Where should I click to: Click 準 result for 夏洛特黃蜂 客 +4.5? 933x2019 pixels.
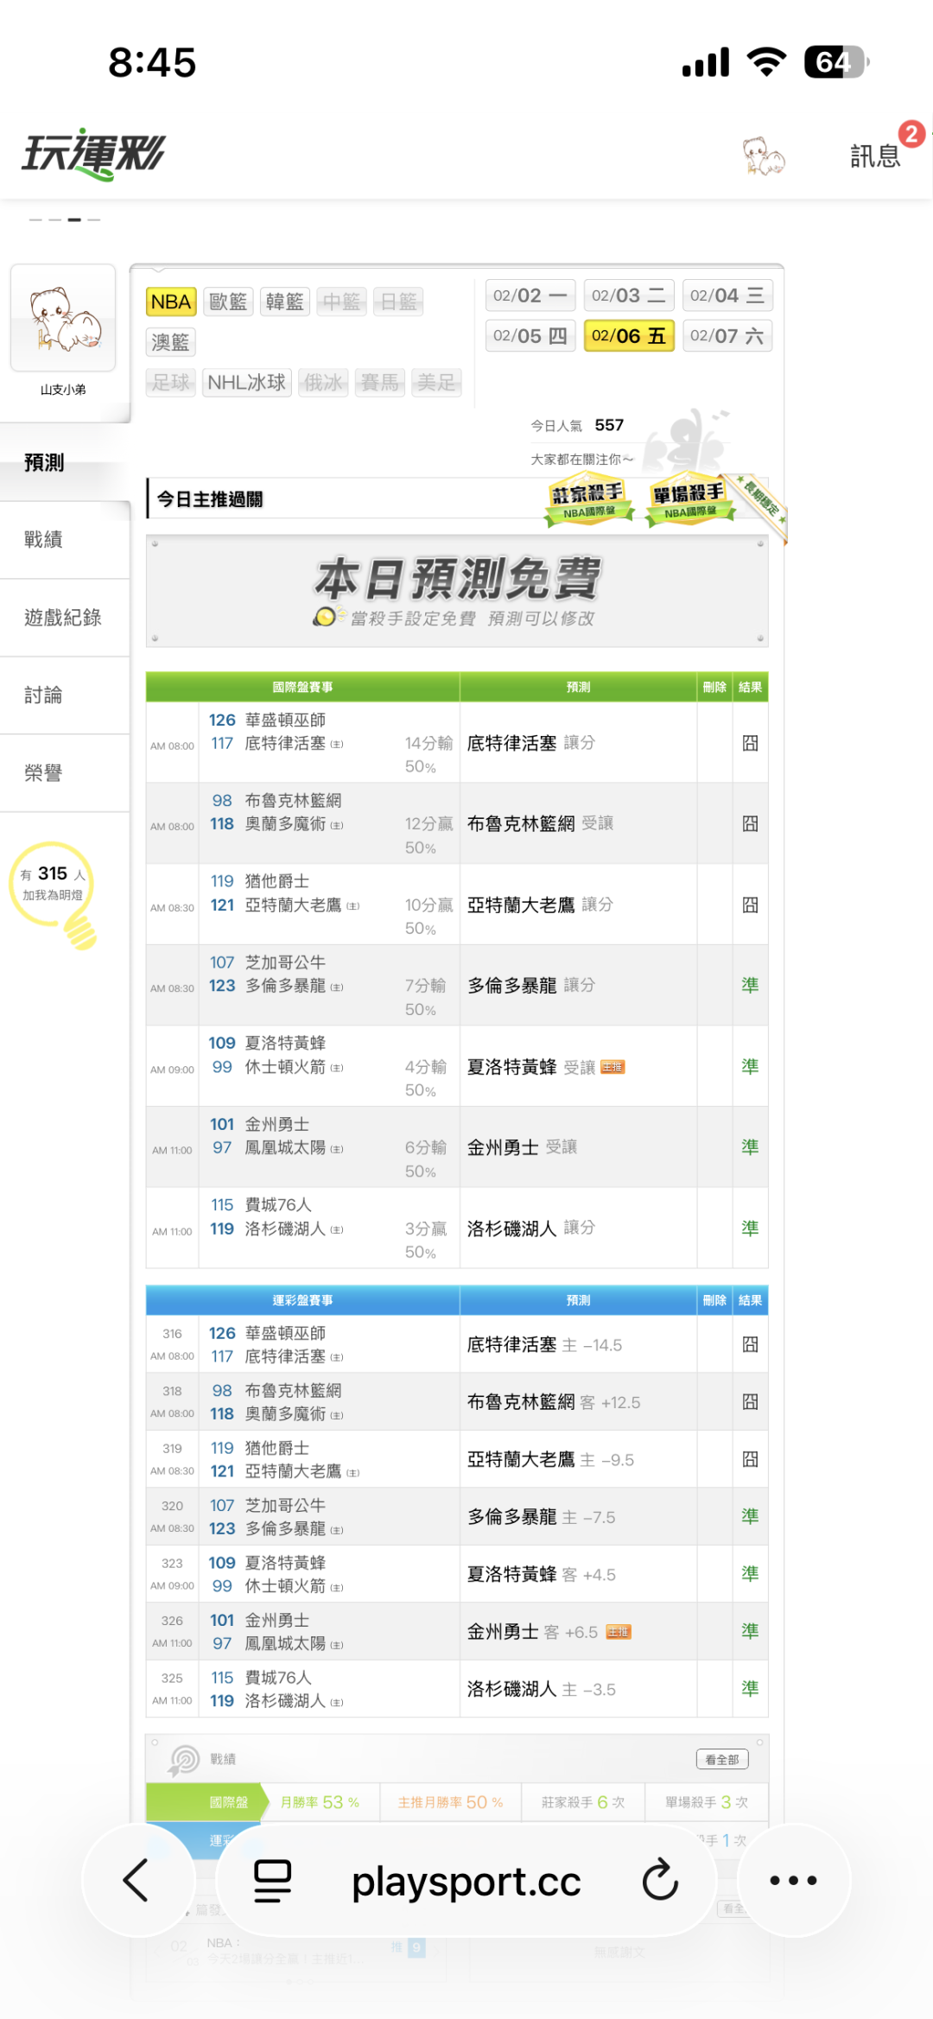750,1573
